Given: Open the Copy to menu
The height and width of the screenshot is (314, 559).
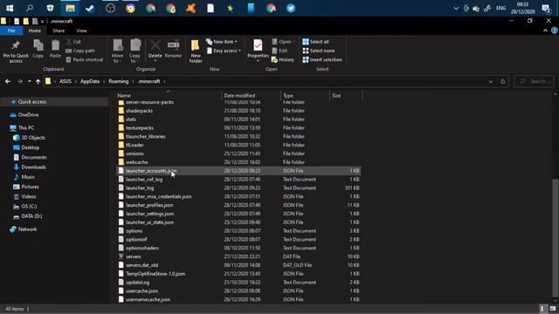Looking at the screenshot, I should [x=135, y=51].
